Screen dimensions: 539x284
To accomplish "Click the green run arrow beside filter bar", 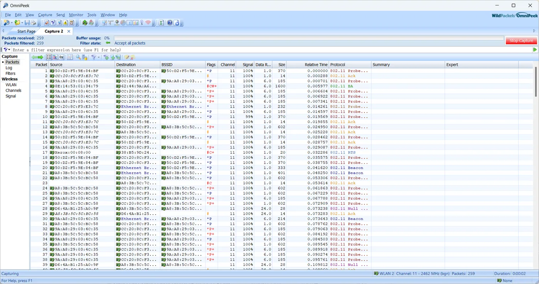I will pos(535,50).
